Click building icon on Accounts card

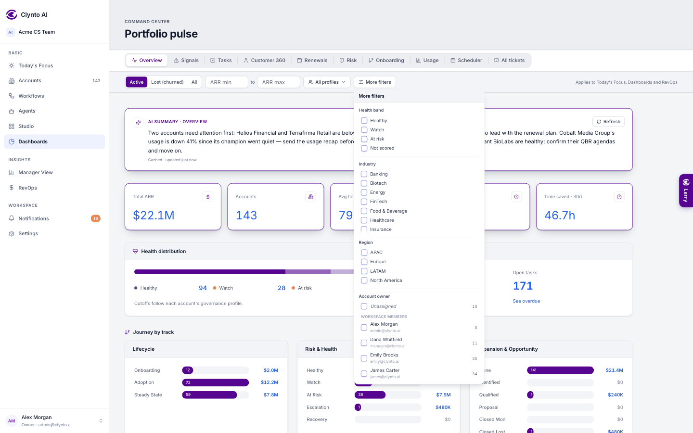click(311, 197)
